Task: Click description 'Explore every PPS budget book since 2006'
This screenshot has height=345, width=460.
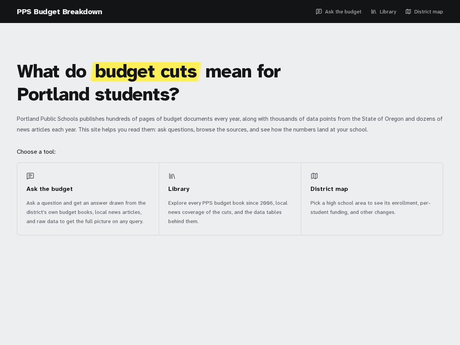Action: click(x=228, y=212)
